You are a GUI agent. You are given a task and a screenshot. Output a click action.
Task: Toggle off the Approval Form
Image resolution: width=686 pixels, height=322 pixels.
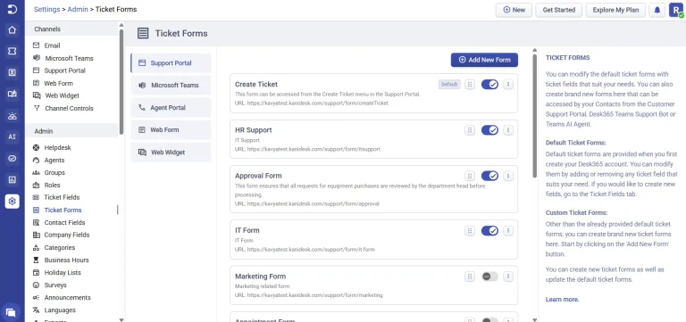[x=489, y=176]
